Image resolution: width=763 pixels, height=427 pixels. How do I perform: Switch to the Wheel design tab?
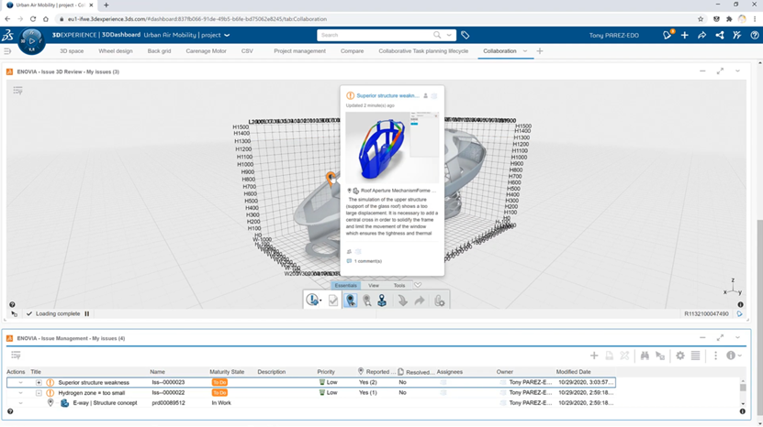pyautogui.click(x=116, y=51)
